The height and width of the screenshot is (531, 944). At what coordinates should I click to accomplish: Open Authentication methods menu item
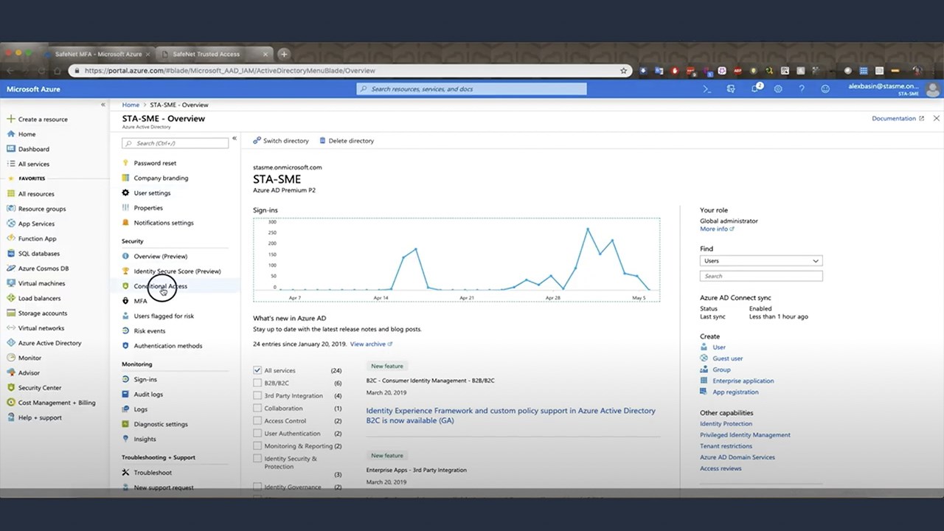point(168,346)
